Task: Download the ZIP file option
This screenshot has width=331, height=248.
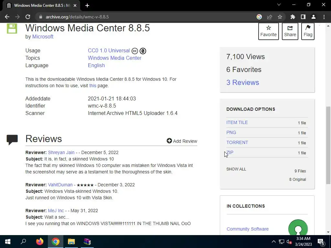Action: 230,152
